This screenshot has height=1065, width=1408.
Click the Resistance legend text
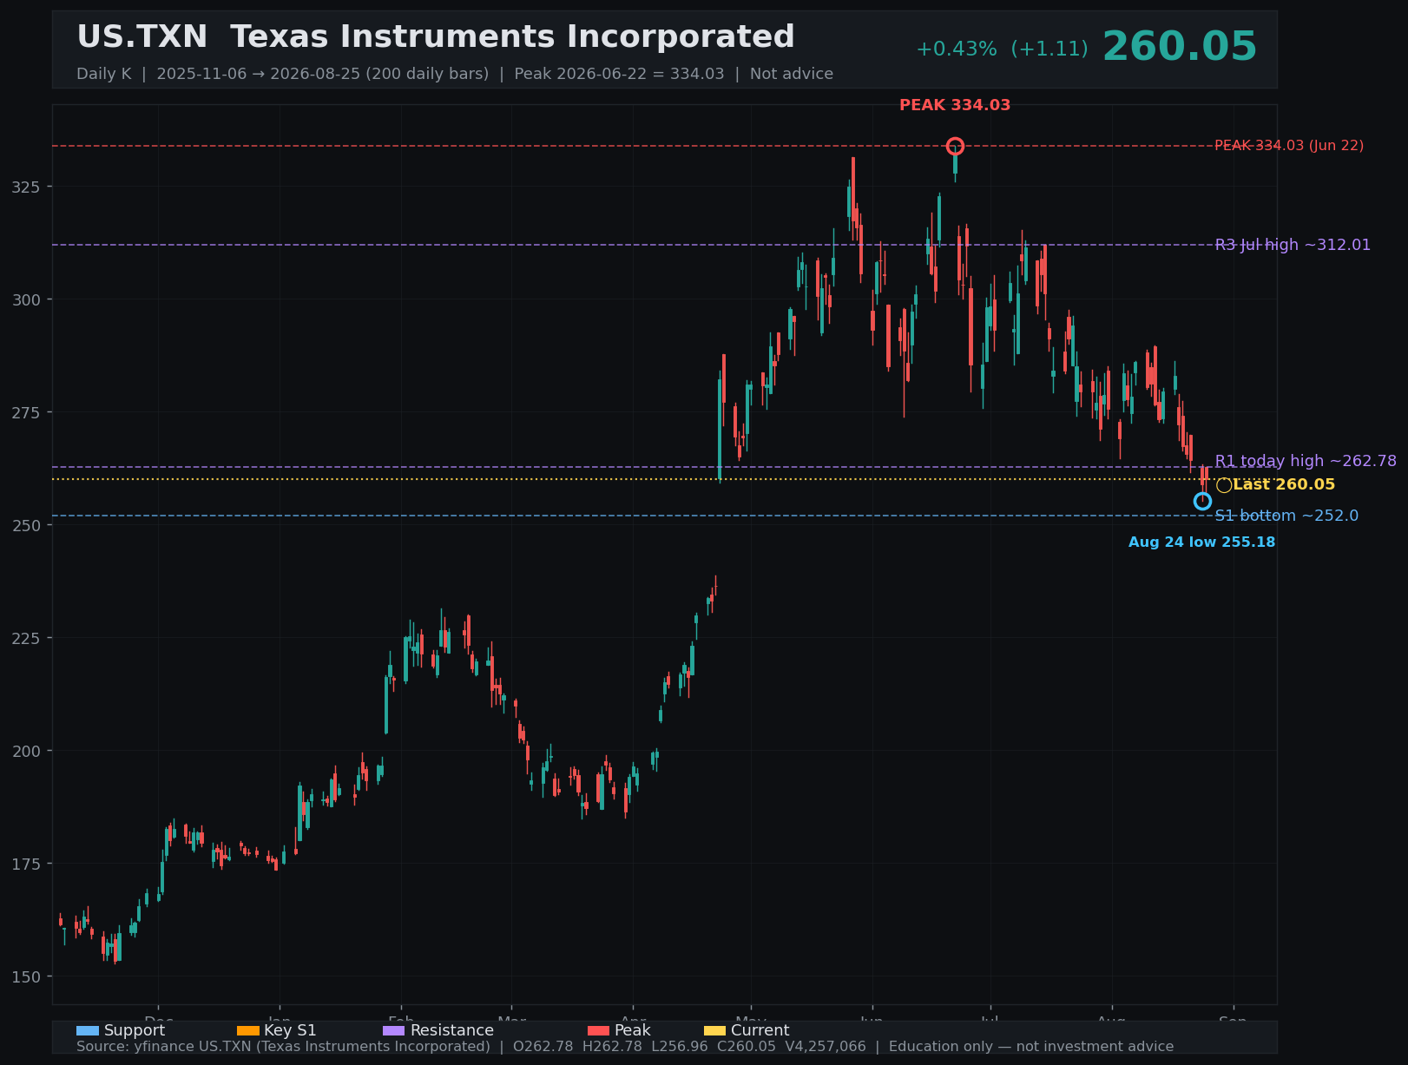[x=452, y=1031]
